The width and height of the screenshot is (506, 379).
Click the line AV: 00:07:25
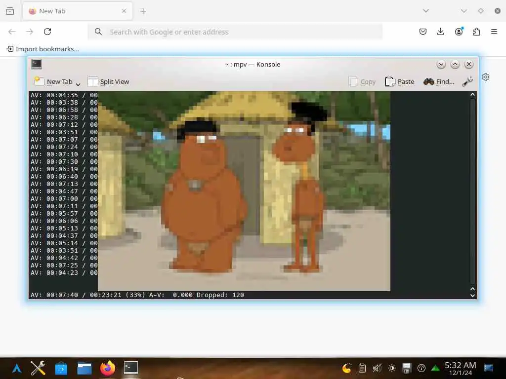click(64, 265)
